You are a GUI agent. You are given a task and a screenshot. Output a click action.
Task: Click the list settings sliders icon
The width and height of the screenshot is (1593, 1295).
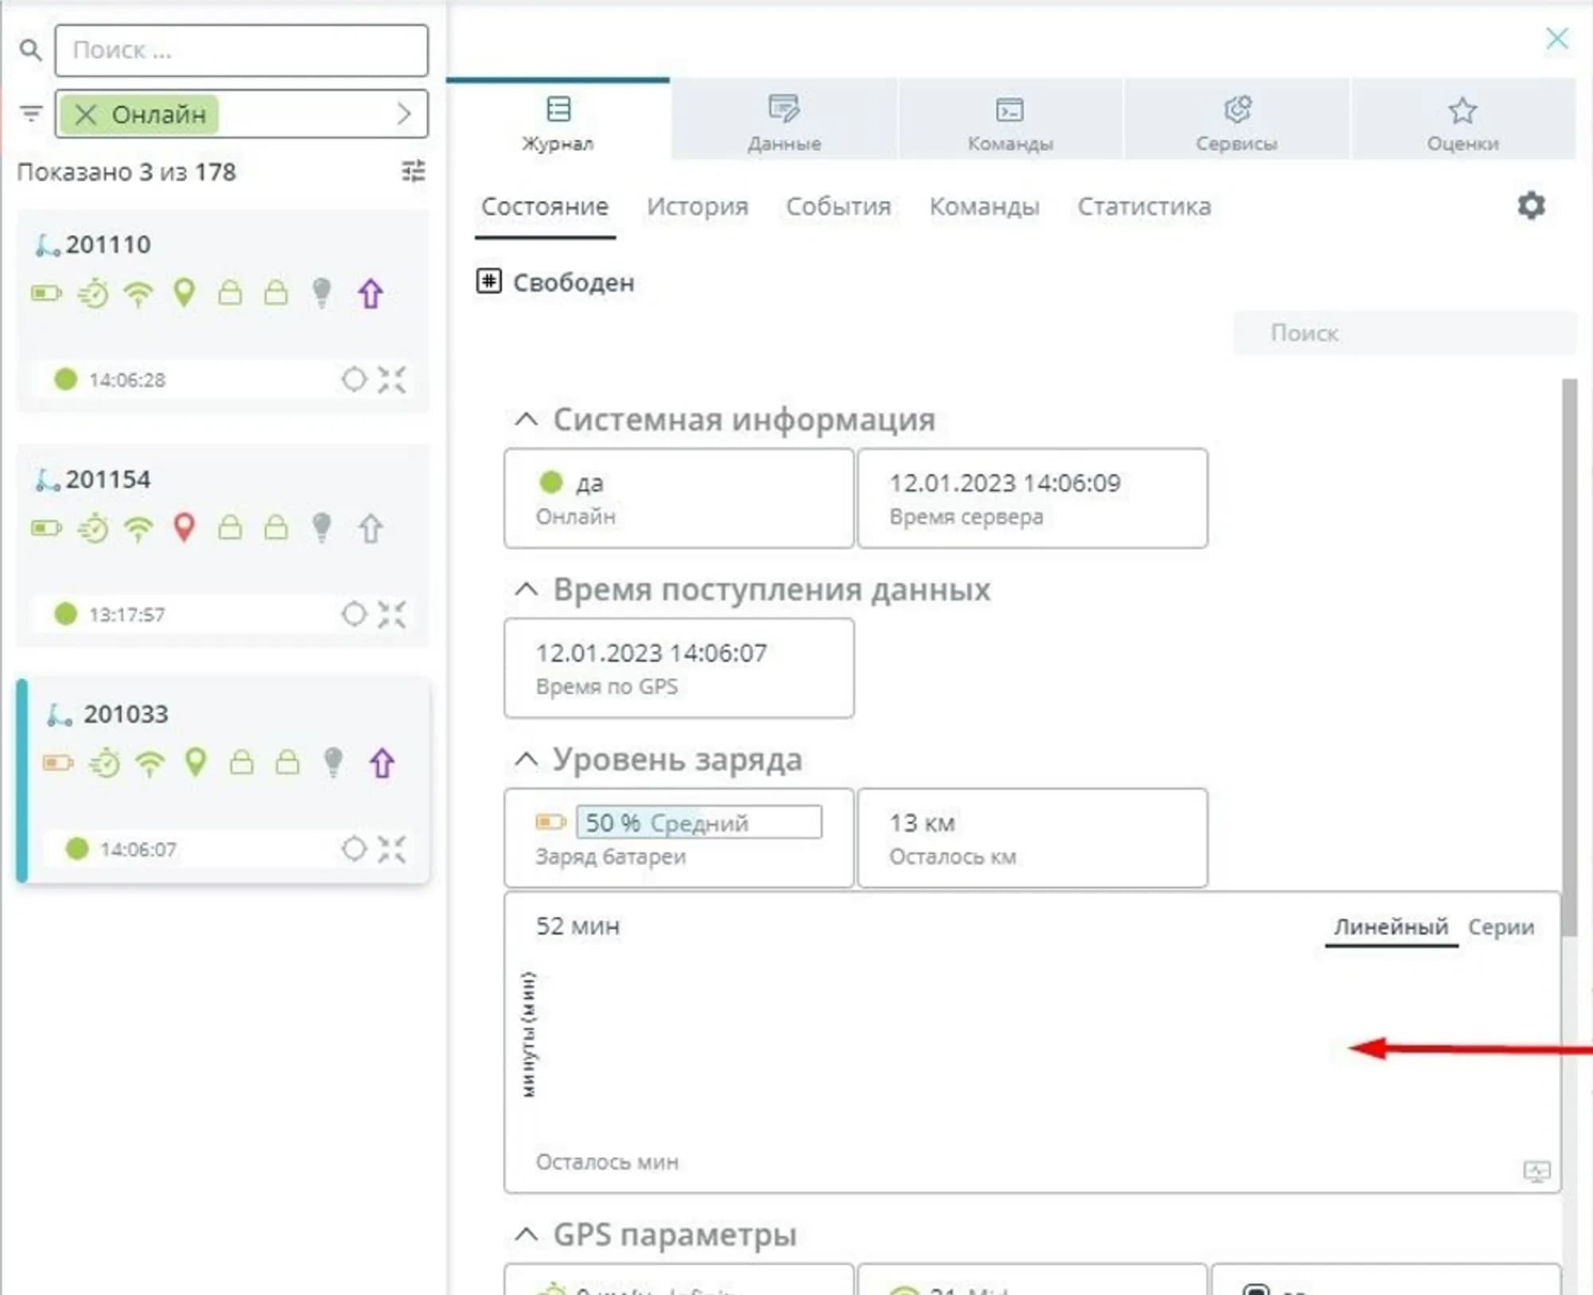tap(413, 171)
